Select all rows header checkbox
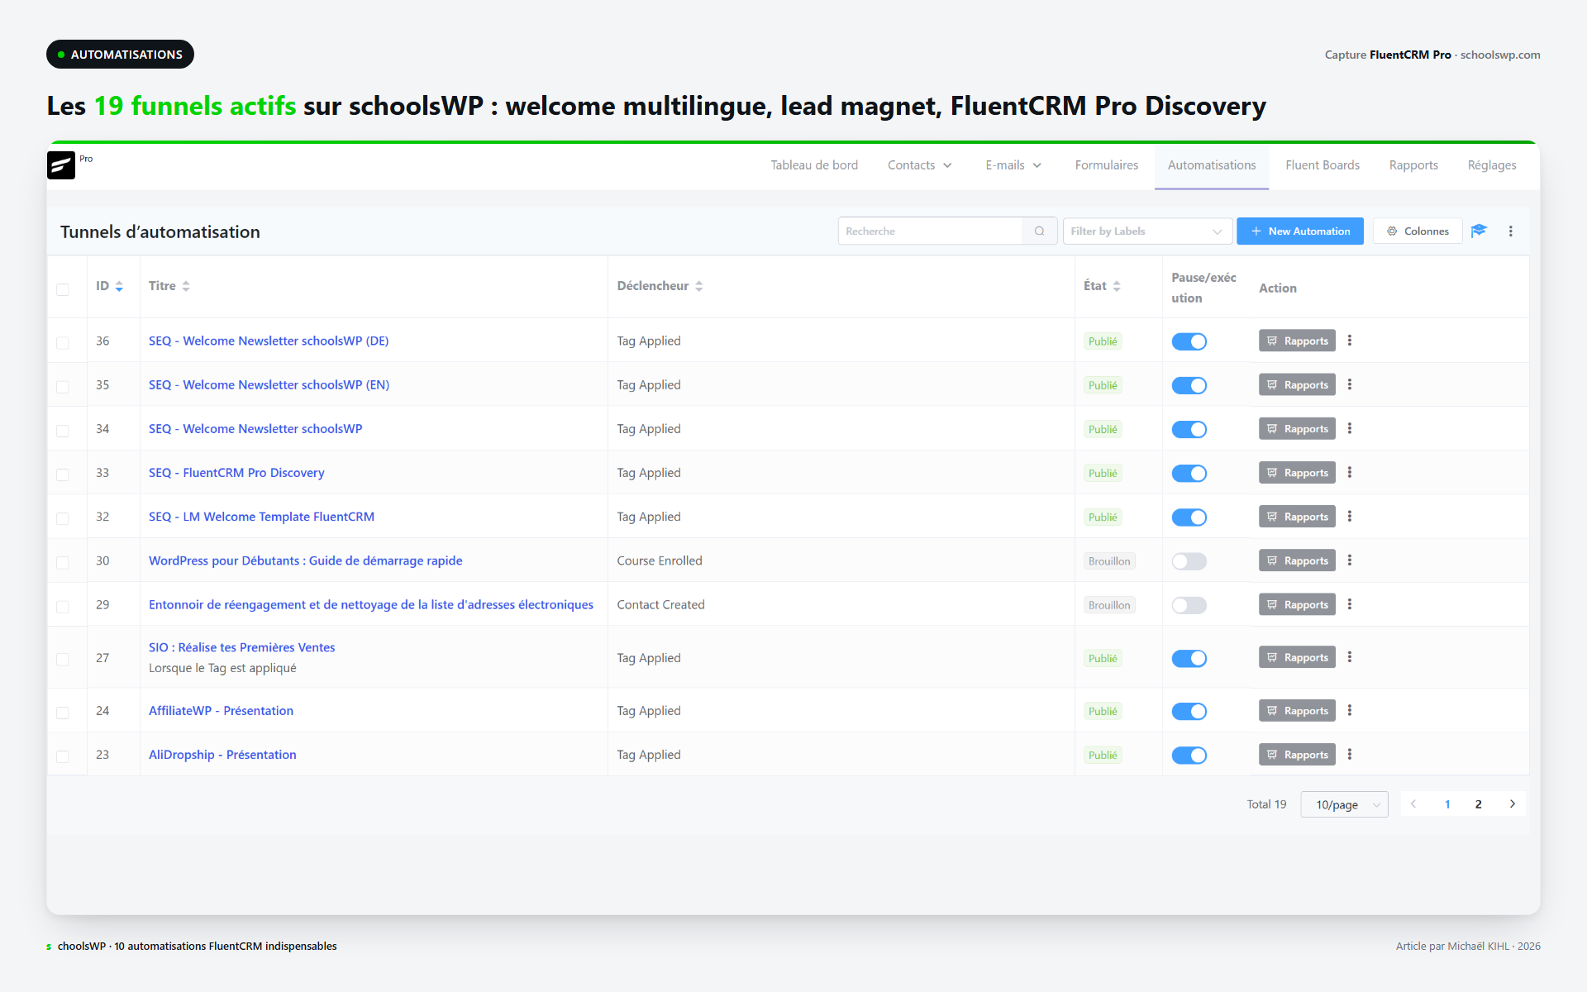 click(x=63, y=289)
